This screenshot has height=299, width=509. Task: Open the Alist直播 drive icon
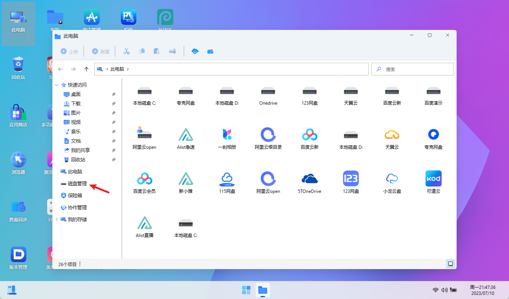144,223
